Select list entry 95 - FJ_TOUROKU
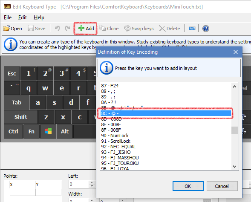Image resolution: width=251 pixels, height=202 pixels. point(166,163)
